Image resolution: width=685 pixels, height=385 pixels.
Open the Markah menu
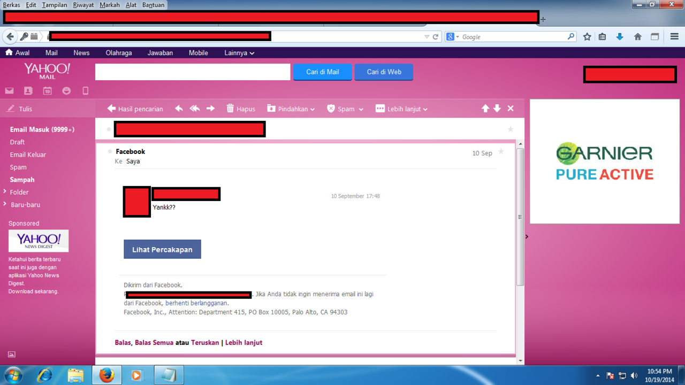(x=110, y=5)
